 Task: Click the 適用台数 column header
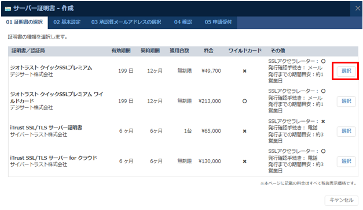click(179, 51)
